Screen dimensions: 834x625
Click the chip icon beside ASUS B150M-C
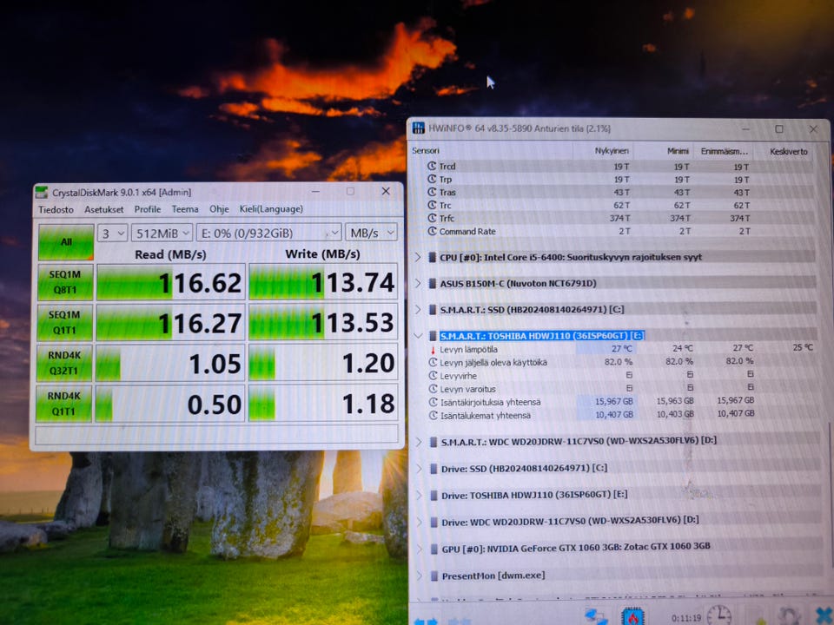click(x=433, y=283)
